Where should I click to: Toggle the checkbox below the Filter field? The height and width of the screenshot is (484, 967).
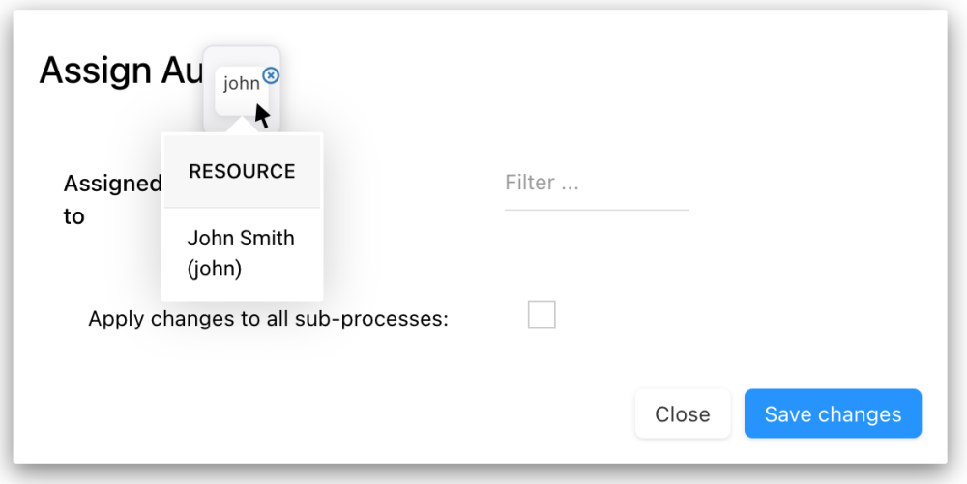click(542, 316)
